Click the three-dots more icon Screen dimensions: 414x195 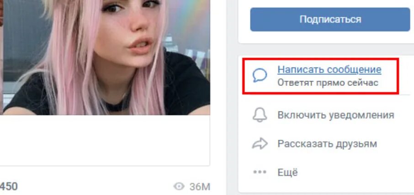pyautogui.click(x=260, y=172)
